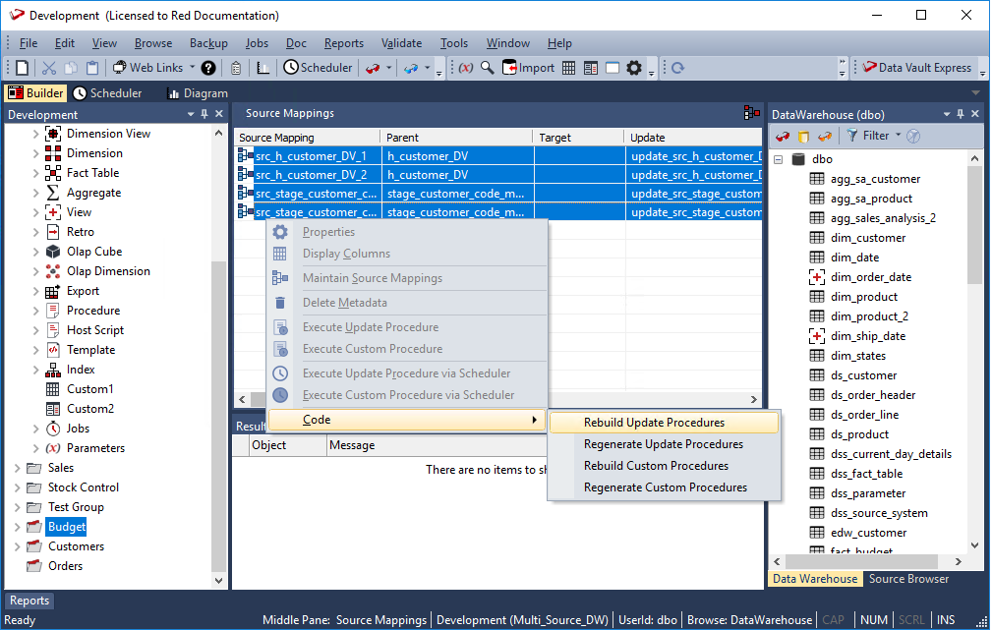
Task: Click the Import toolbar button
Action: pyautogui.click(x=529, y=68)
